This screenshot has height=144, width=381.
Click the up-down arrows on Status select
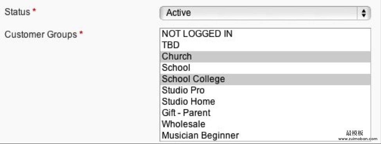pos(364,13)
